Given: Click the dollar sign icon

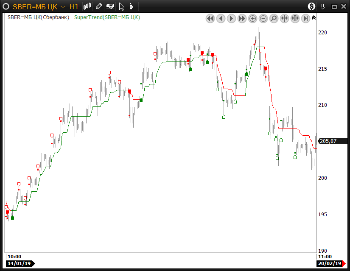Looking at the screenshot, I should pyautogui.click(x=312, y=6).
